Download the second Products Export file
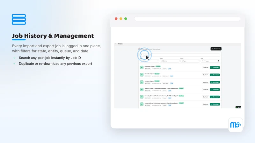 (x=215, y=82)
